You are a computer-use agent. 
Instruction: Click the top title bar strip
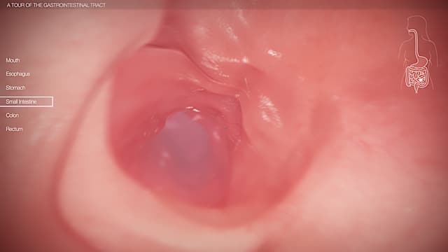tap(224, 5)
